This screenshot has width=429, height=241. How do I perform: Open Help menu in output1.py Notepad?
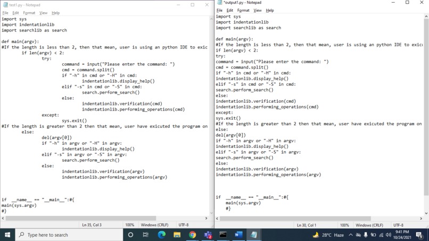270,11
